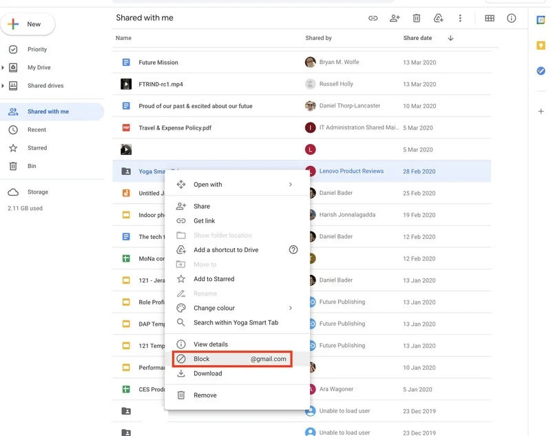
Task: Click the FTRIND-rc1.mp4 video file icon
Action: [126, 84]
